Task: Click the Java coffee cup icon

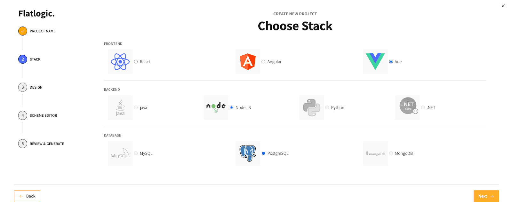Action: click(x=120, y=108)
